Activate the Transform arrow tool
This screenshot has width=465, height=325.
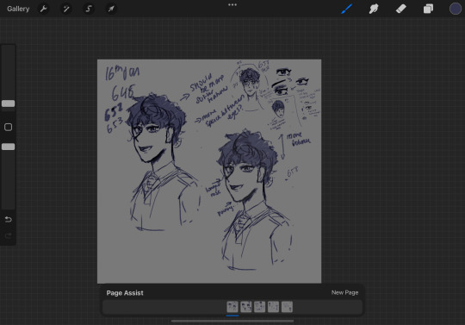pyautogui.click(x=111, y=9)
